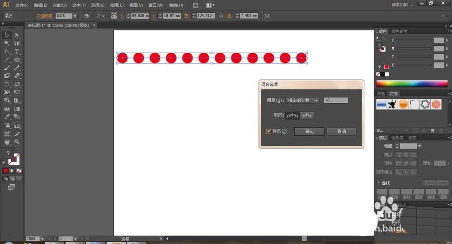Pick the black swatch in Color panel

coord(382,74)
